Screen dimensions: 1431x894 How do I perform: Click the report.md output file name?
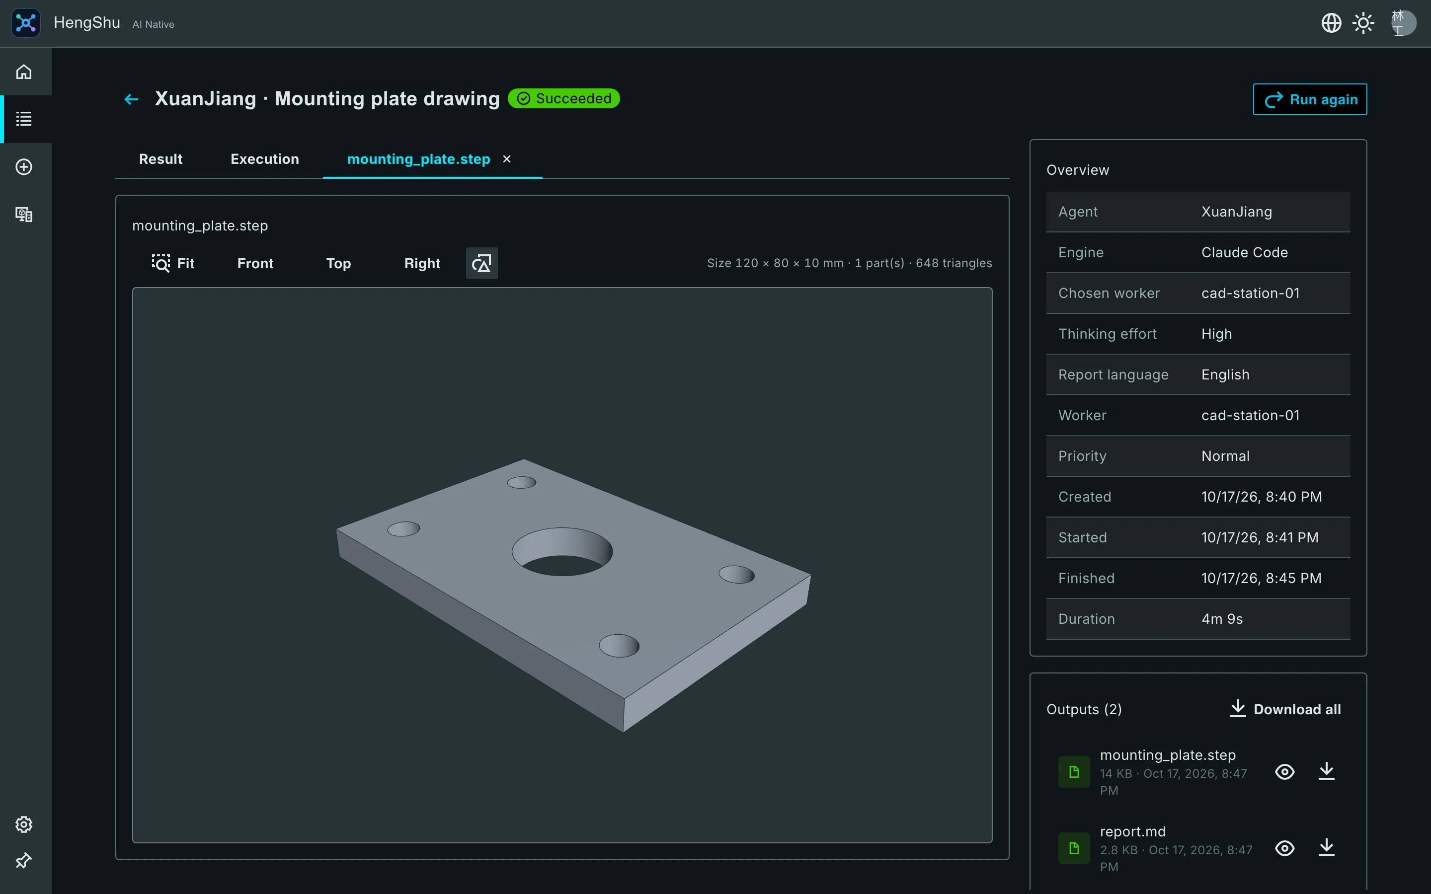pos(1132,831)
